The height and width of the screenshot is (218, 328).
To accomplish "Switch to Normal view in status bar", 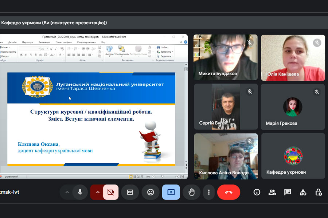I will coord(131,177).
